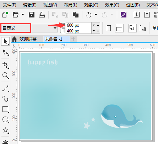Decrease page height with down arrow
Screen dimensions: 158x144
[x=94, y=31]
